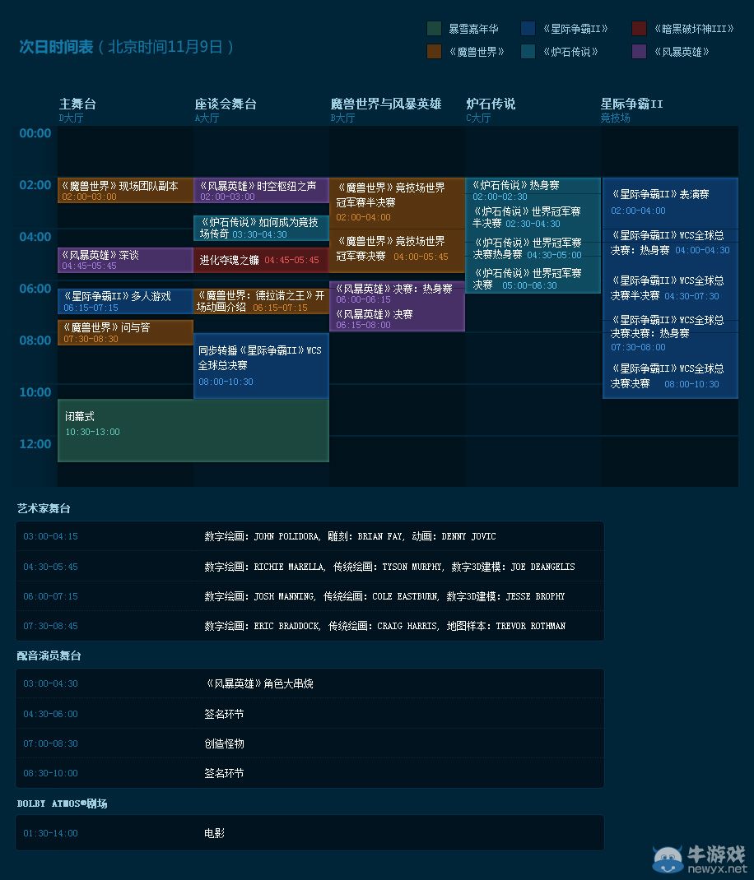Open the 《炉石传说》如何成为竞技场传奇 event
754x880 pixels.
tap(261, 228)
